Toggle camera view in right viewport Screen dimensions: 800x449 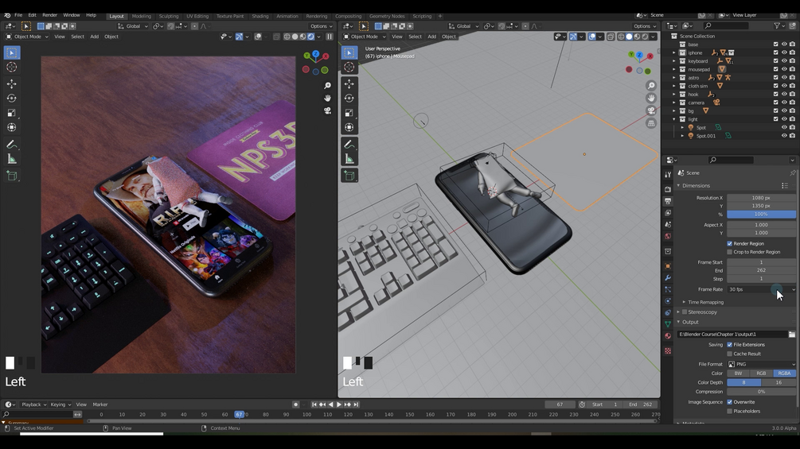click(x=651, y=110)
